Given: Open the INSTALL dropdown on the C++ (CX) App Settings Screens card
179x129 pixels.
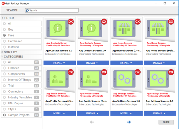Looking at the screenshot, I should 160,113.
